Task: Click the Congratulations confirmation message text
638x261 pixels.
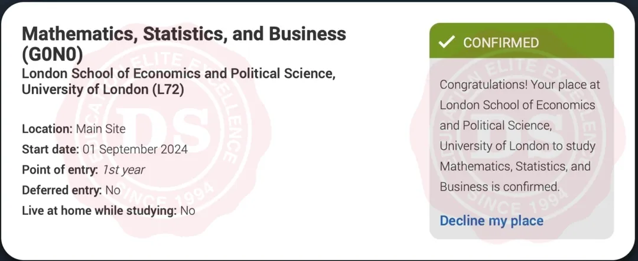Action: 519,136
